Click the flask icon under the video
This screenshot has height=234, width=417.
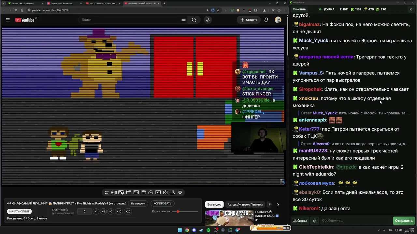(173, 192)
